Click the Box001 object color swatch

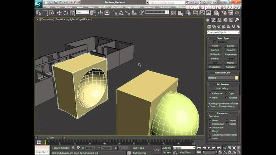[x=237, y=77]
